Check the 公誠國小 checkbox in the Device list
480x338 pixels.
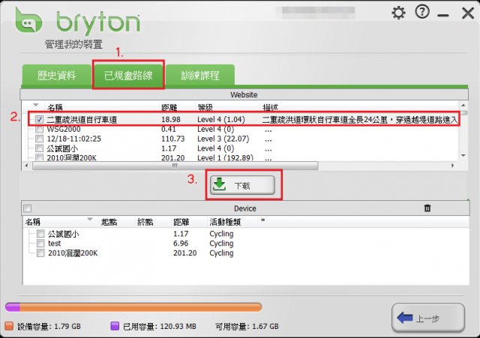click(40, 234)
